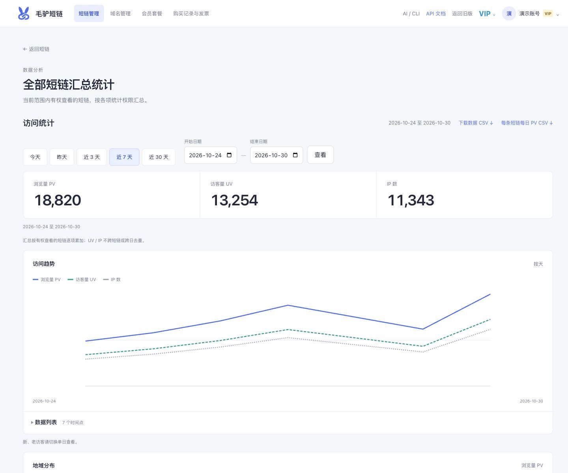Open the AI / CLI link
568x473 pixels.
tap(411, 13)
